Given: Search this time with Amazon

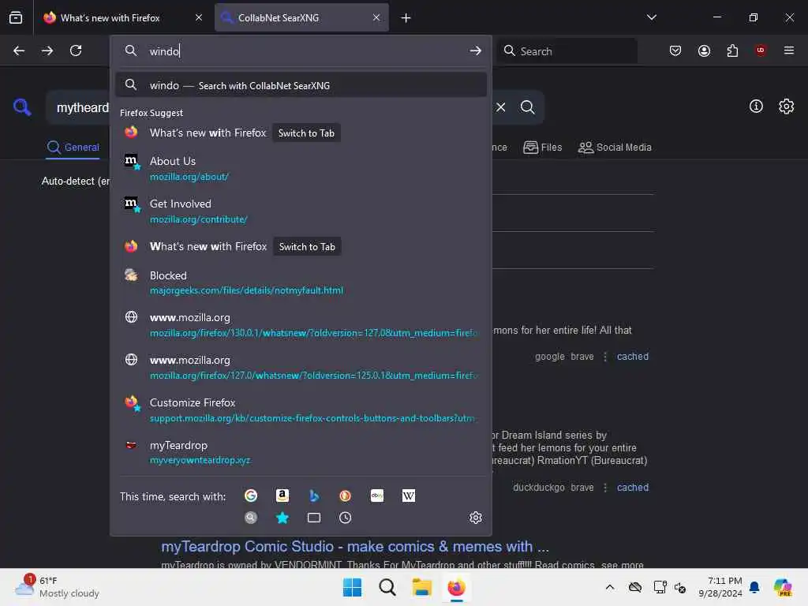Looking at the screenshot, I should (282, 496).
